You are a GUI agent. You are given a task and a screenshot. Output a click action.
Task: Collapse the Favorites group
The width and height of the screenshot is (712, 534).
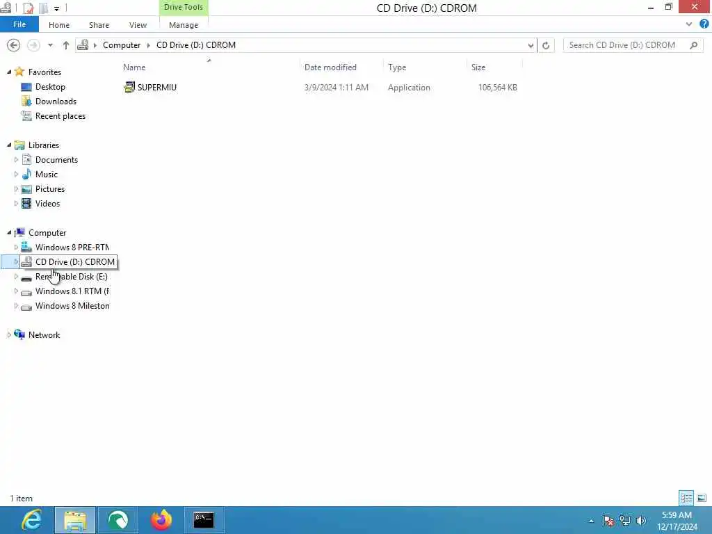point(9,72)
